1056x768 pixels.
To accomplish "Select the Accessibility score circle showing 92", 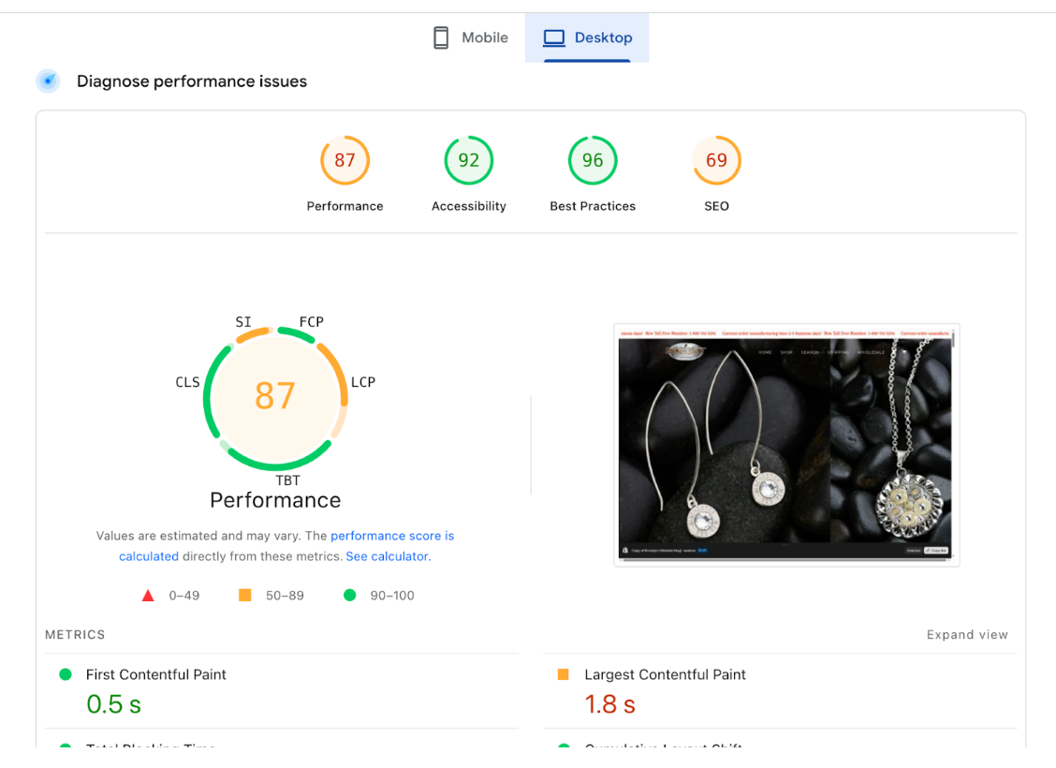I will click(x=468, y=159).
